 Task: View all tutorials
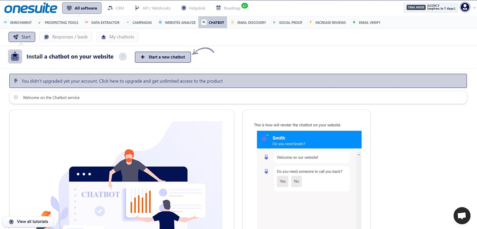click(28, 221)
